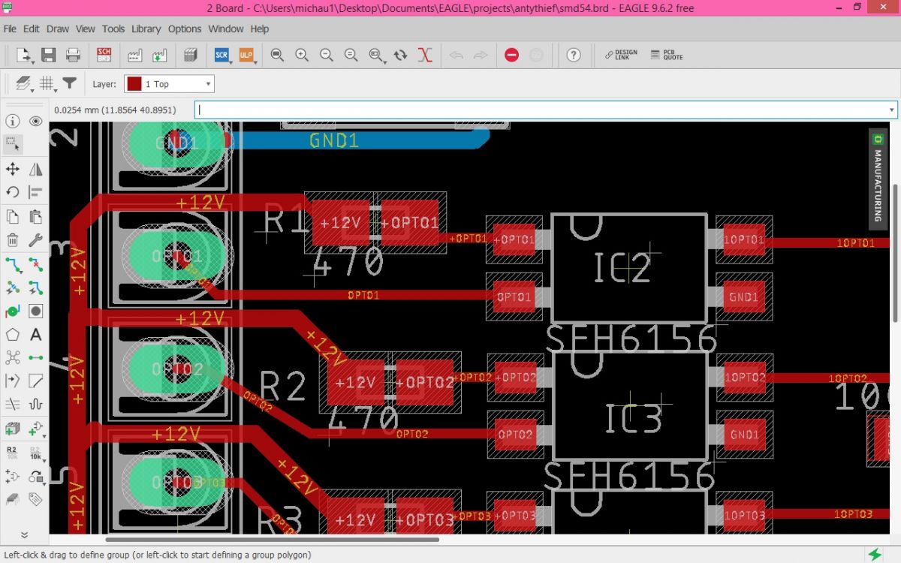The height and width of the screenshot is (563, 901).
Task: Open the Edit menu
Action: (x=31, y=29)
